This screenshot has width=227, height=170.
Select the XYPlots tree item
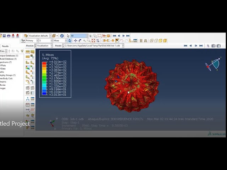pyautogui.click(x=3, y=66)
